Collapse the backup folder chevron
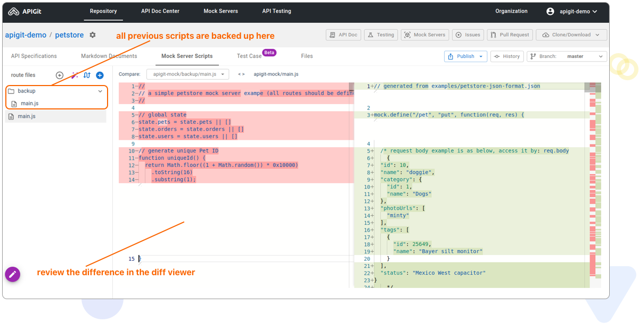This screenshot has height=331, width=639. (100, 91)
